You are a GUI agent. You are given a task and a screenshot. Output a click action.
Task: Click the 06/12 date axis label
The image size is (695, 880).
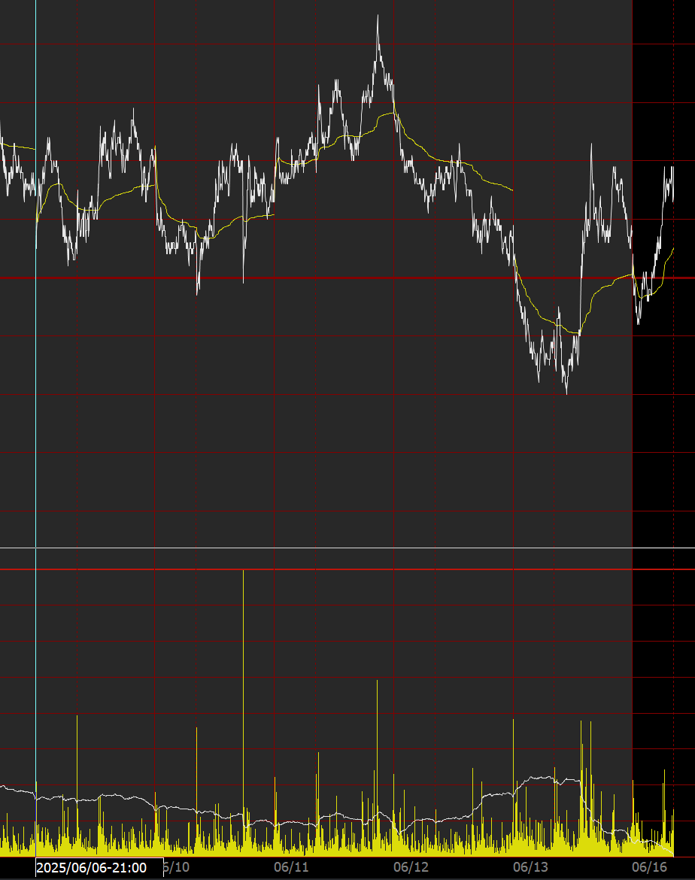pos(411,867)
